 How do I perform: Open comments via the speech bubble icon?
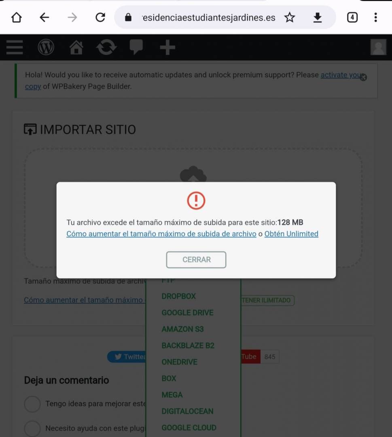pos(136,47)
